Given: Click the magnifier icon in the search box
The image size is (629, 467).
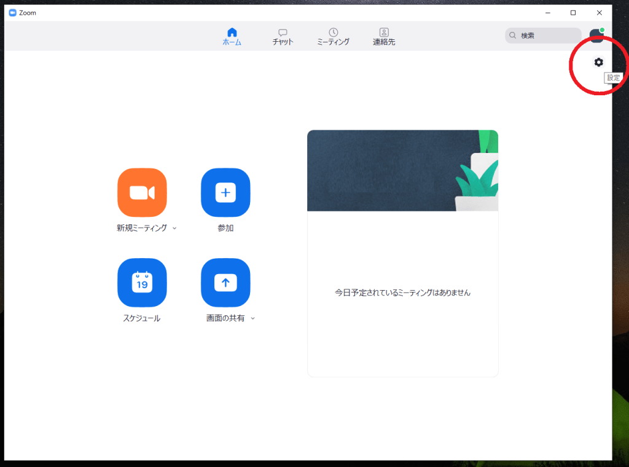Looking at the screenshot, I should pos(513,35).
